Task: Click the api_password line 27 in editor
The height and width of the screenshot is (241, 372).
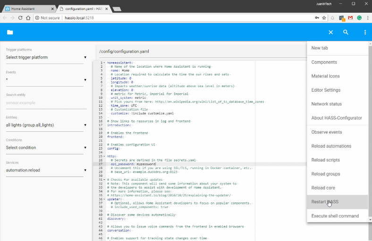Action: (x=133, y=164)
